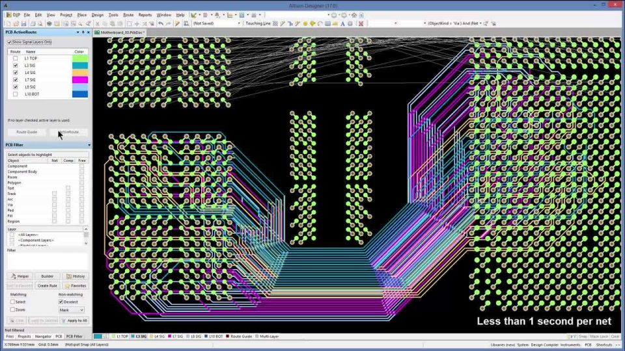Click the place arc tool icon
Image resolution: width=625 pixels, height=351 pixels.
[x=320, y=23]
